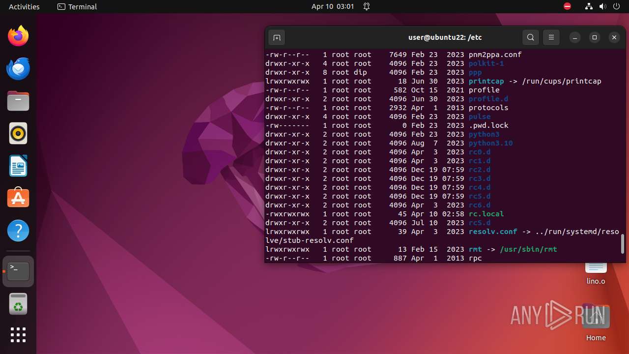Click the rc.local file name
Image resolution: width=629 pixels, height=354 pixels.
pyautogui.click(x=486, y=214)
